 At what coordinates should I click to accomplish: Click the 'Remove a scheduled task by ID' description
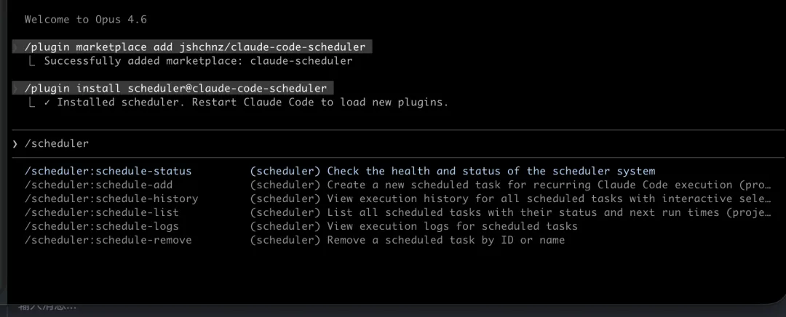(x=445, y=240)
